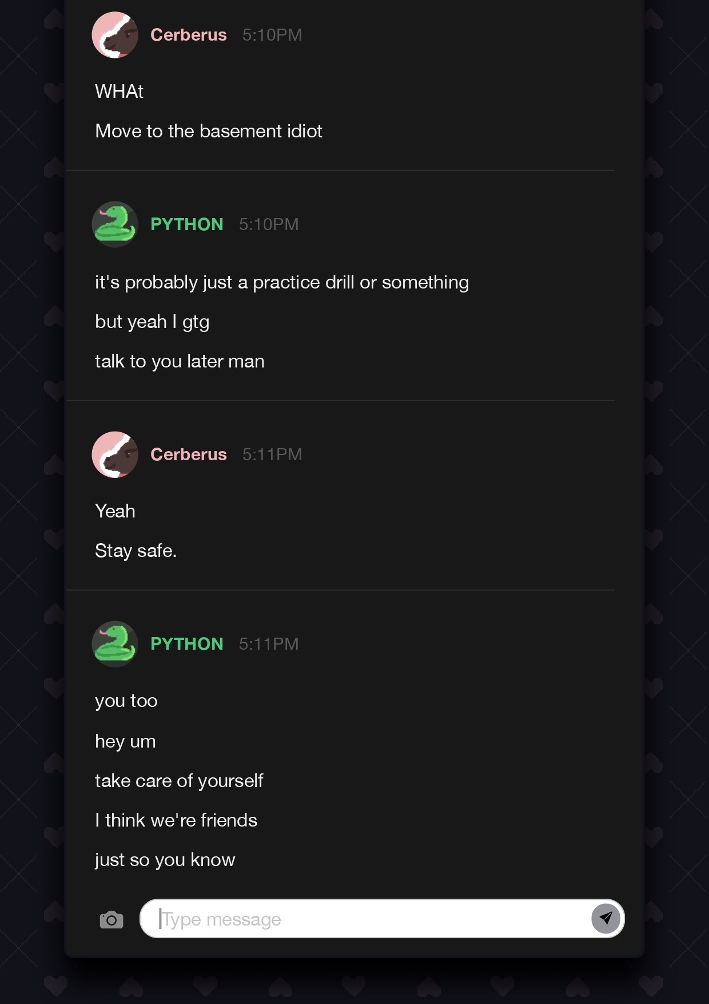
Task: Select the 'Stay safe.' message
Action: point(136,551)
